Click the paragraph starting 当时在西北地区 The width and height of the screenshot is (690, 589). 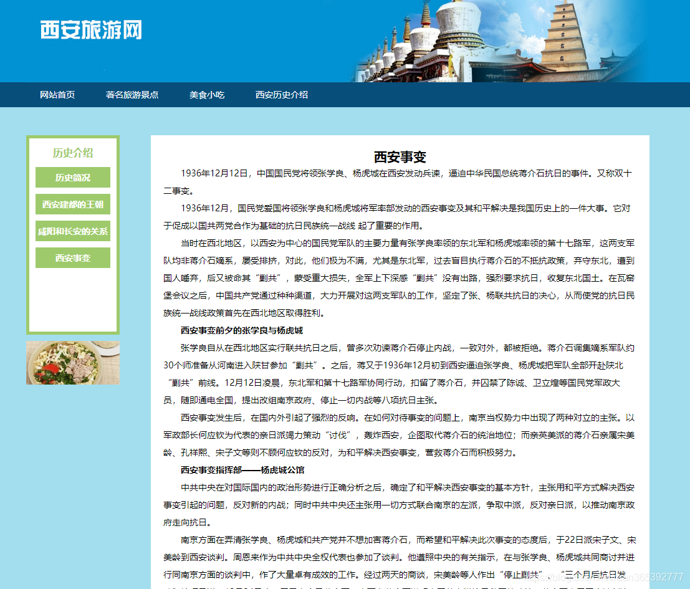[399, 278]
